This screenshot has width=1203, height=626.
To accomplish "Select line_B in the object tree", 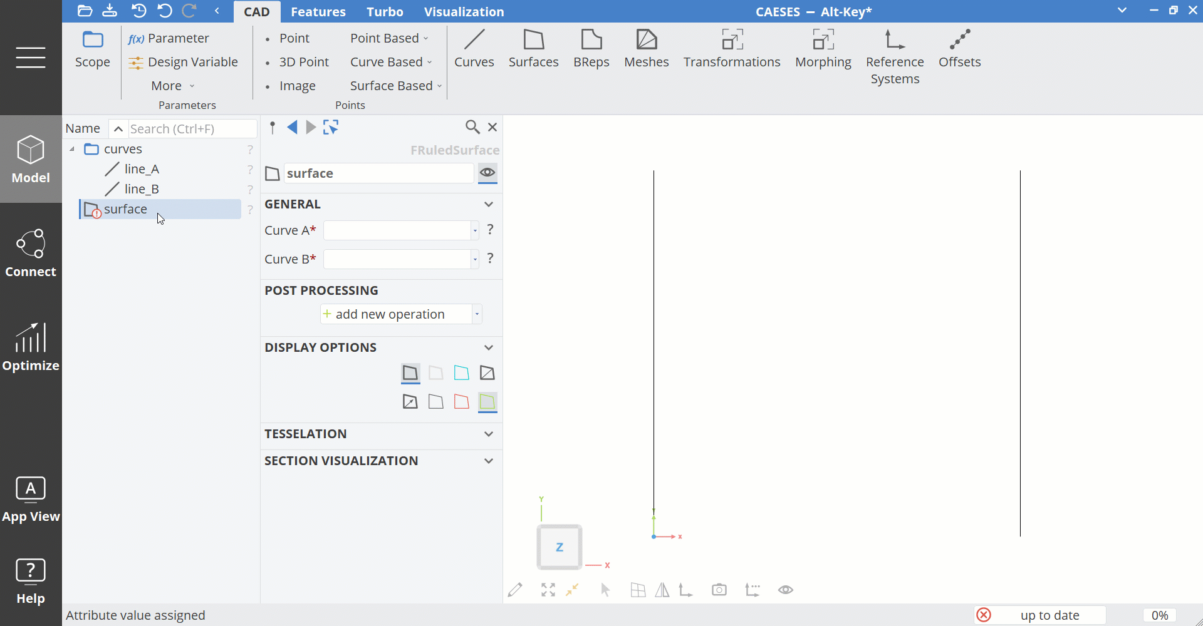I will click(x=142, y=189).
